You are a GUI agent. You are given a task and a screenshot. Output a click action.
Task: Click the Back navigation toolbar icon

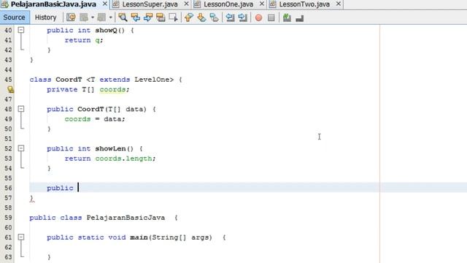pyautogui.click(x=85, y=18)
